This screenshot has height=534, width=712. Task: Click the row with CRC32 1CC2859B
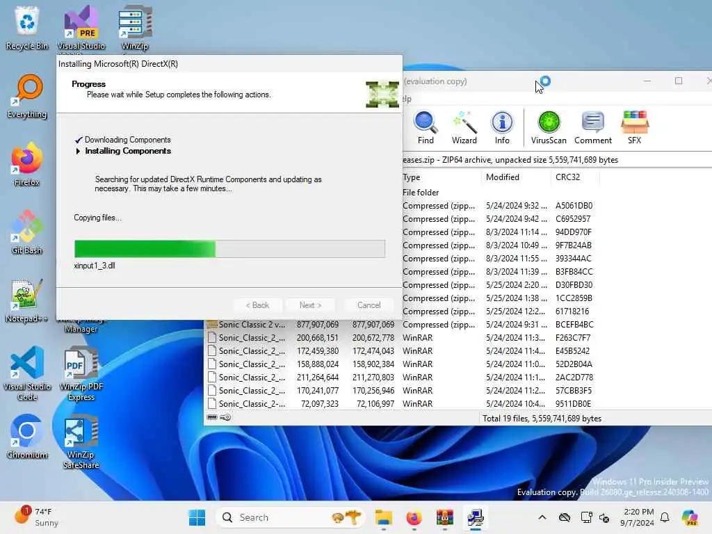[501, 298]
